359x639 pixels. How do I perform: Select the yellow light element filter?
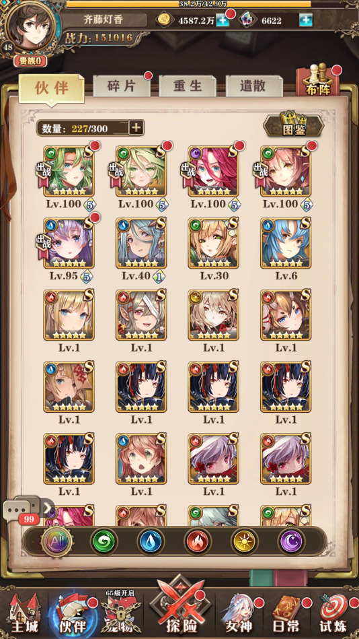[x=244, y=541]
